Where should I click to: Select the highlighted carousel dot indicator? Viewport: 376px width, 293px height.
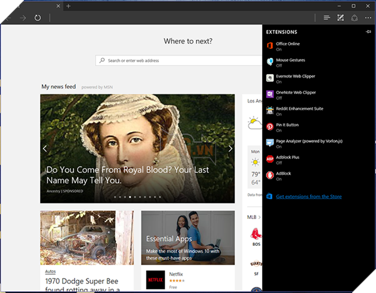[x=130, y=197]
